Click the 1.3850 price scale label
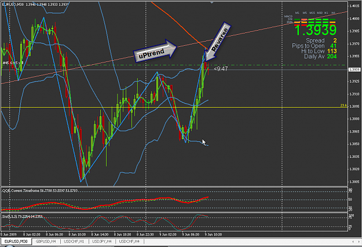 [354, 144]
